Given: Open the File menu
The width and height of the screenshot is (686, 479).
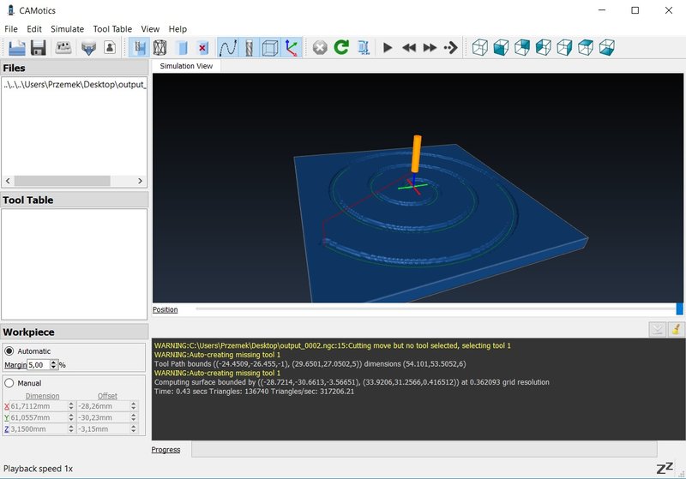Looking at the screenshot, I should [x=11, y=29].
